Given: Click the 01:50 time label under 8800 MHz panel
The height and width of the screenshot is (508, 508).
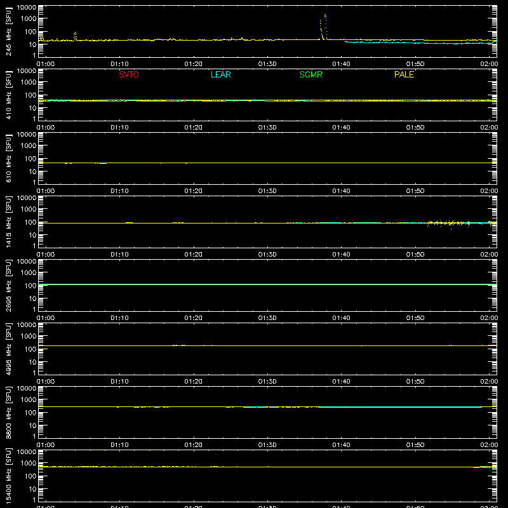Looking at the screenshot, I should 415,445.
